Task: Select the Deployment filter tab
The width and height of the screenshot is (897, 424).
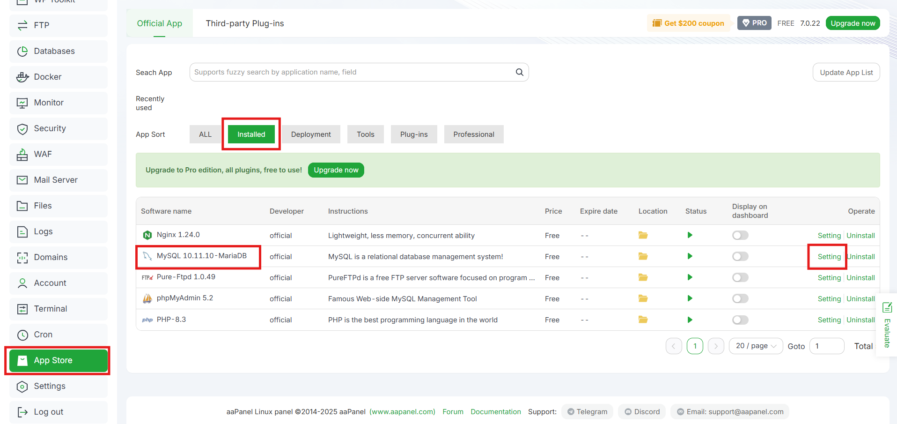Action: click(310, 134)
